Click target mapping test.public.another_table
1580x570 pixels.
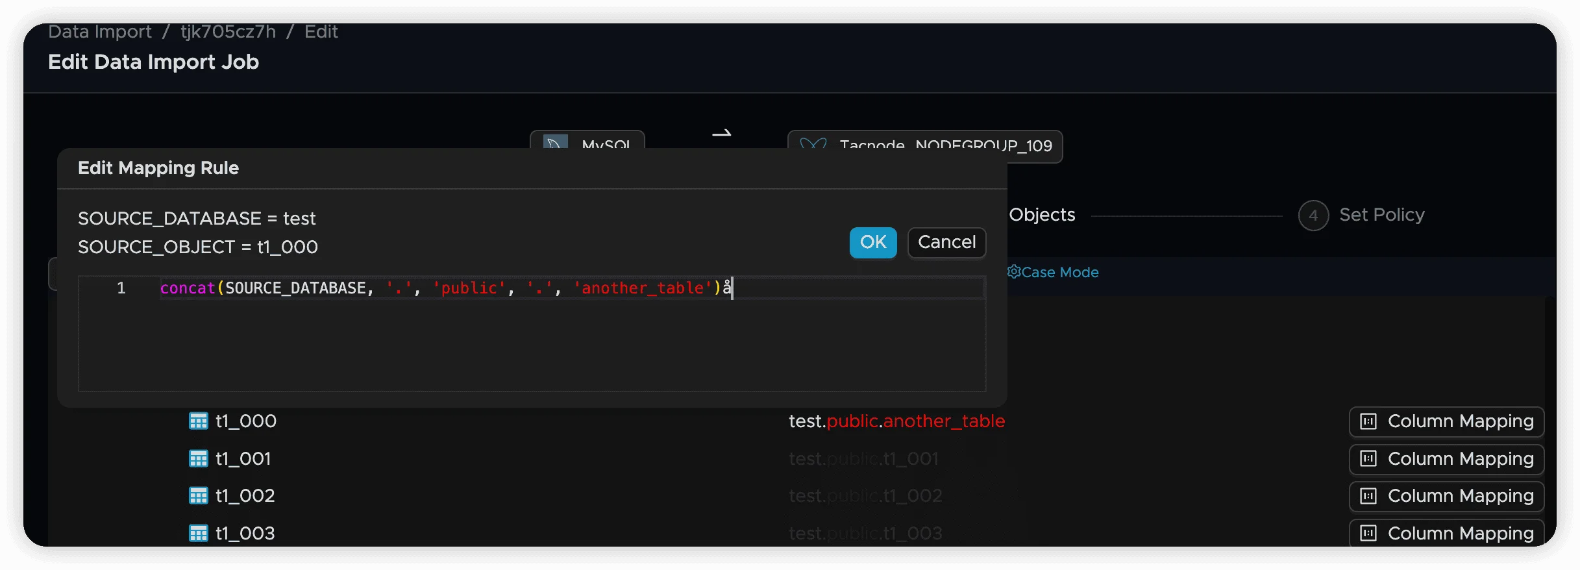[x=896, y=421]
